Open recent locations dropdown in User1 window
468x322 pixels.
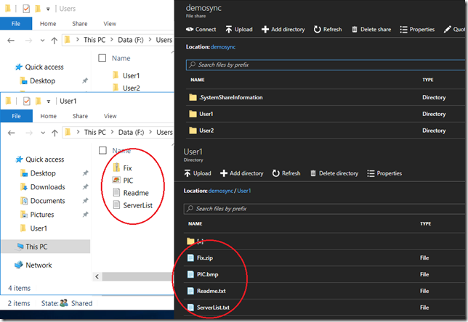click(43, 133)
